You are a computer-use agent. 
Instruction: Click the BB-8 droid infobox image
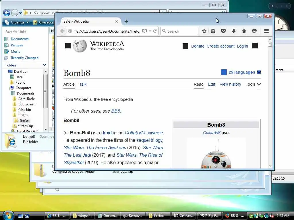[x=216, y=154]
